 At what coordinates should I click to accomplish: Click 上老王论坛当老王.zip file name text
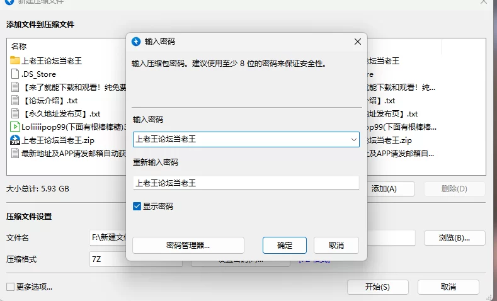[x=58, y=140]
